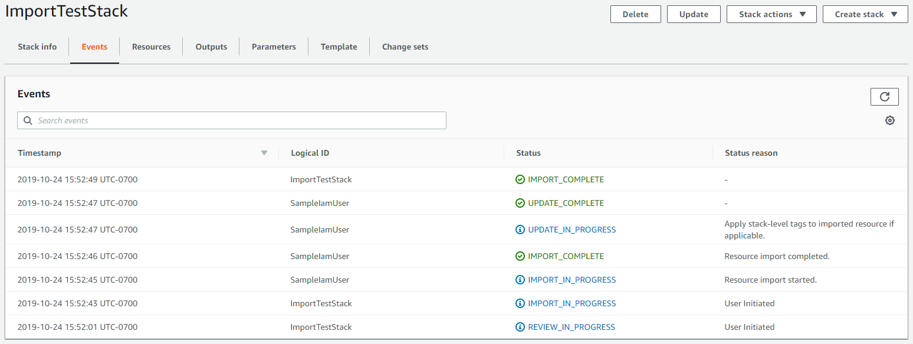Click the magnifier icon in search box
Image resolution: width=913 pixels, height=344 pixels.
pos(28,120)
